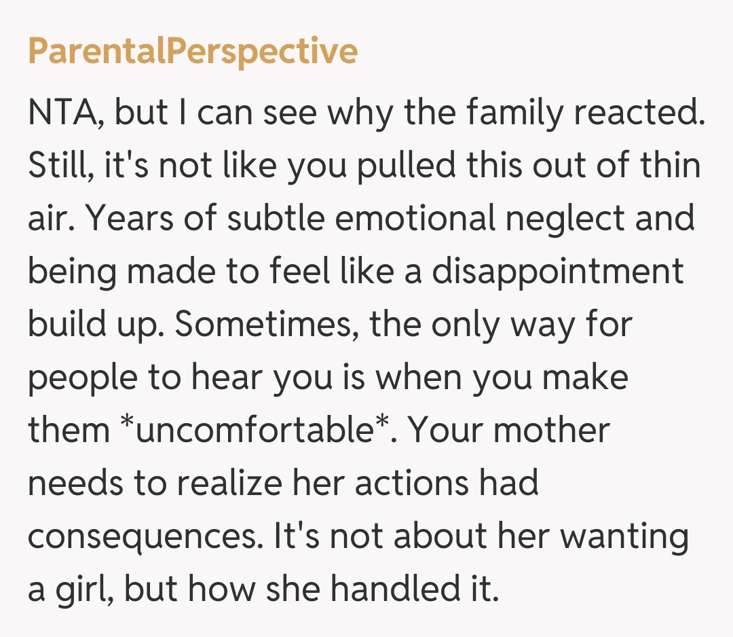
Task: Open the ParentalPerspective user profile
Action: pos(193,52)
